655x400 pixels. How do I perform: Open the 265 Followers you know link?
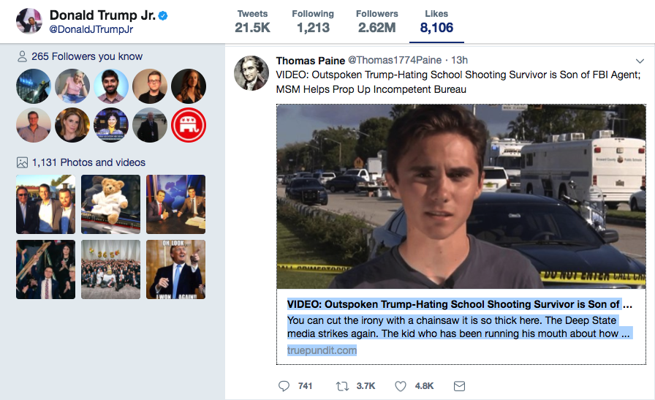coord(87,56)
